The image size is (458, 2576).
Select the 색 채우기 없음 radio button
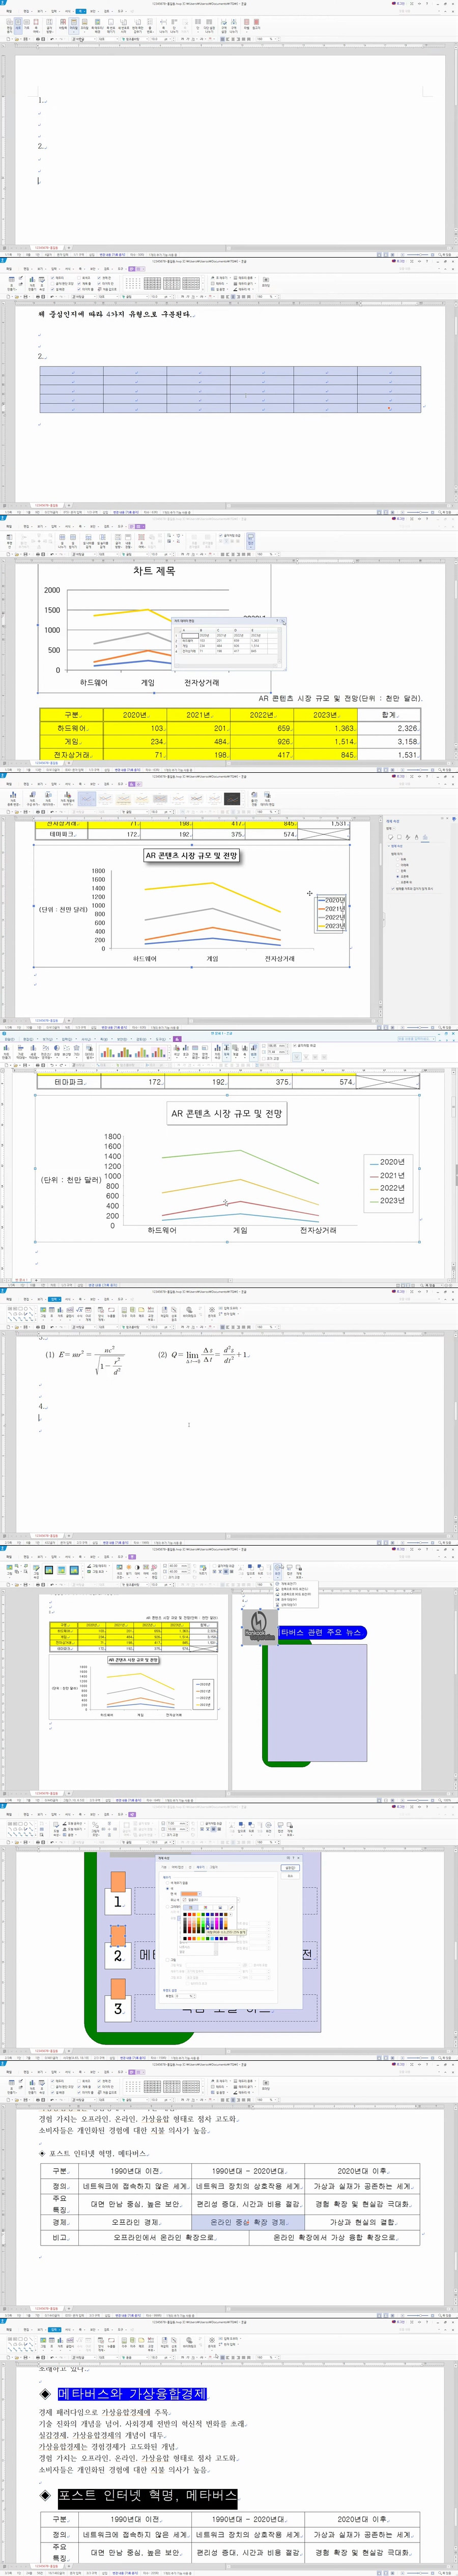point(168,1883)
